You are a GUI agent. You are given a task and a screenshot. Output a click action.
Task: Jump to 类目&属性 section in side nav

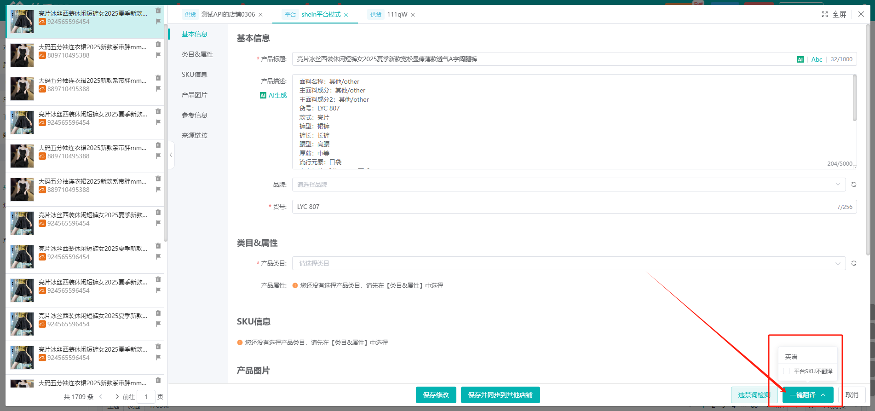tap(197, 54)
